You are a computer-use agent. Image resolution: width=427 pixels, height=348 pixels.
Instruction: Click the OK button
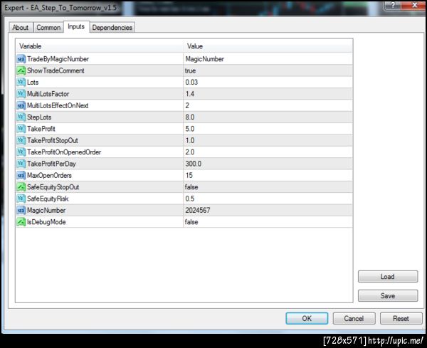[307, 318]
